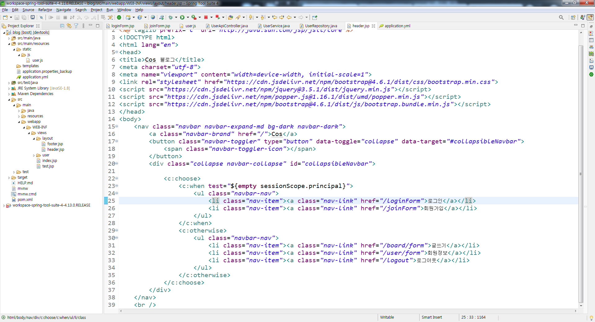Expand the Maven Dependencies node
The image size is (595, 322).
9,94
